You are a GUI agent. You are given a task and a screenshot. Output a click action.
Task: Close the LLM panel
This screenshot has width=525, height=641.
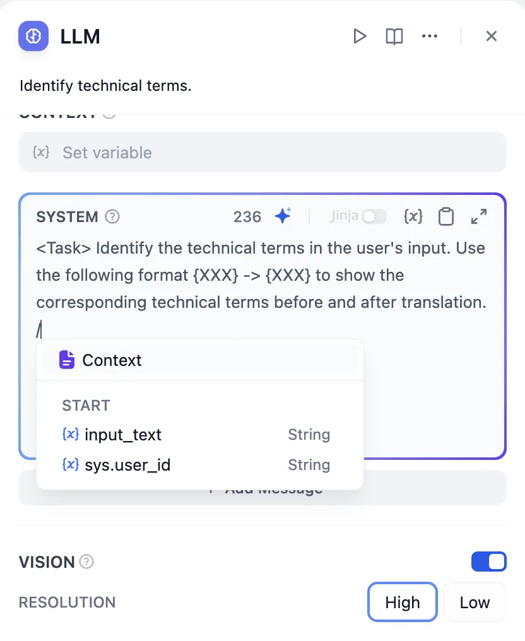point(492,37)
